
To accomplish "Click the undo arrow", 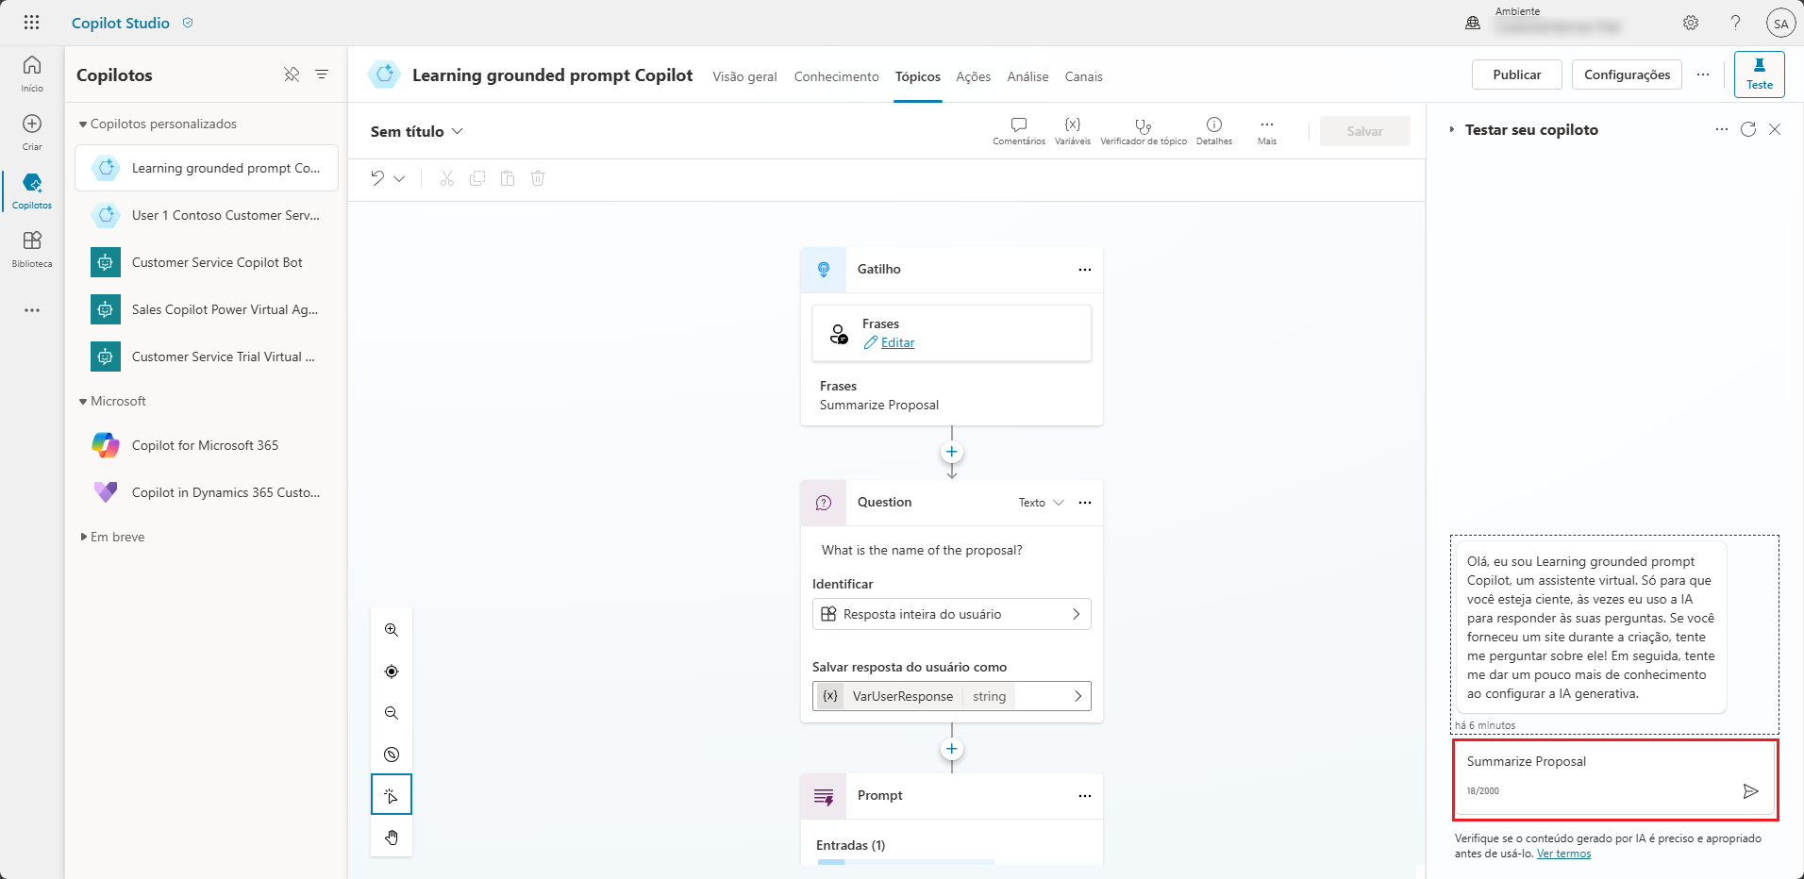I will point(377,178).
